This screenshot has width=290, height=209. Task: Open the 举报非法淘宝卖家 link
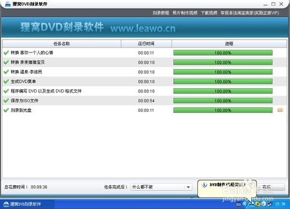coord(250,13)
